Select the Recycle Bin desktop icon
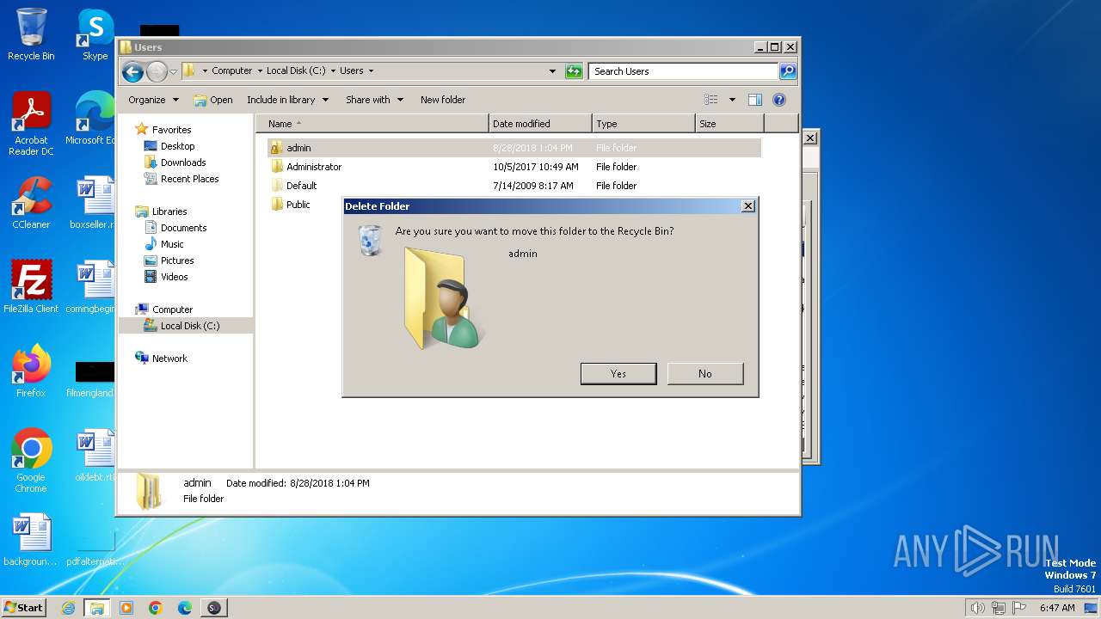This screenshot has height=619, width=1101. pyautogui.click(x=31, y=34)
